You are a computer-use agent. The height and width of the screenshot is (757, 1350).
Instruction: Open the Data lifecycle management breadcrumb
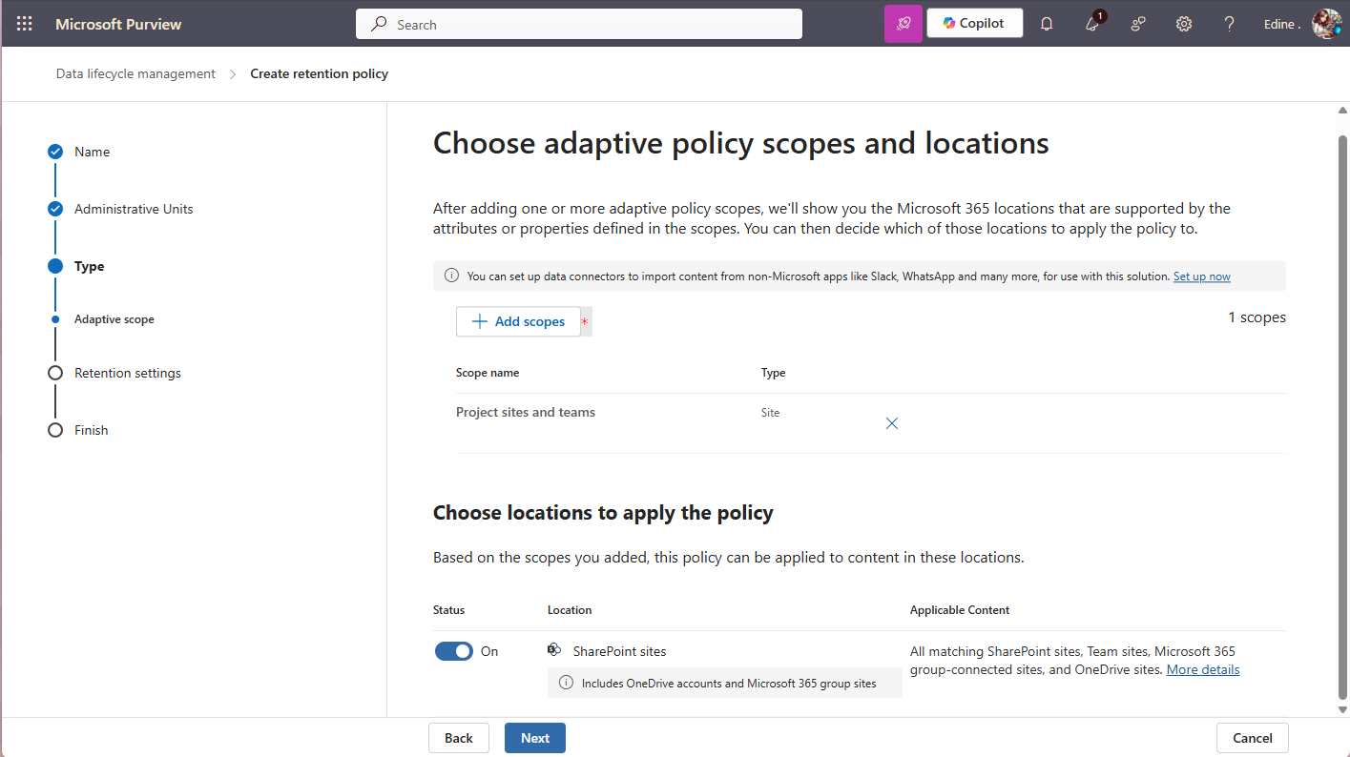(135, 73)
